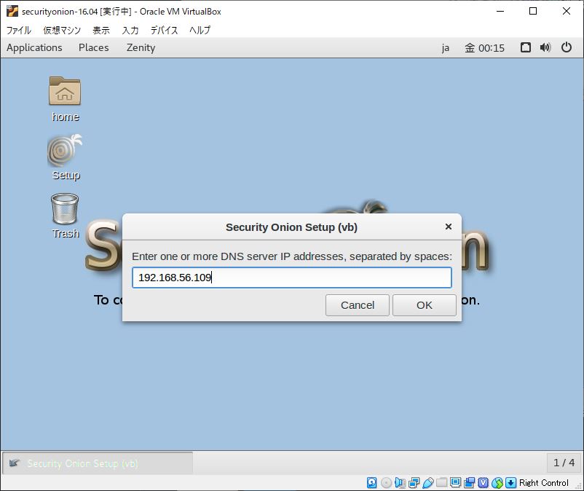
Task: Click the VirtualBox title bar app icon
Action: point(12,11)
